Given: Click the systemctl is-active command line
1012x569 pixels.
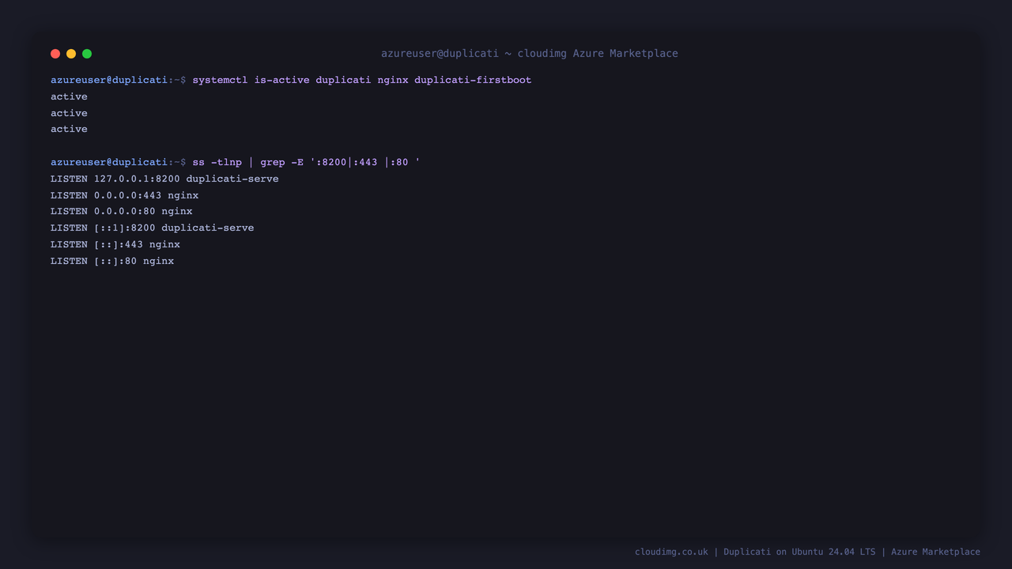Looking at the screenshot, I should click(291, 80).
